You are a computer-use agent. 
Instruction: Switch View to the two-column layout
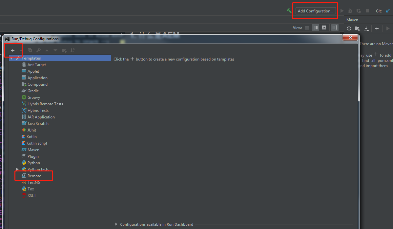click(x=316, y=27)
